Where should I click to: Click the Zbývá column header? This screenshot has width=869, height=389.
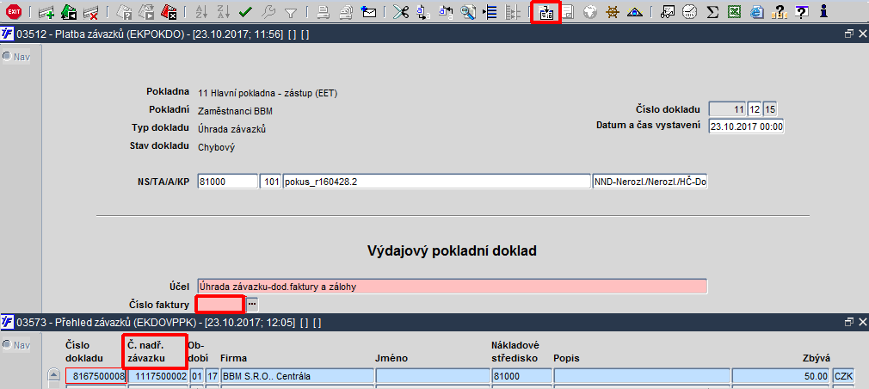click(817, 358)
